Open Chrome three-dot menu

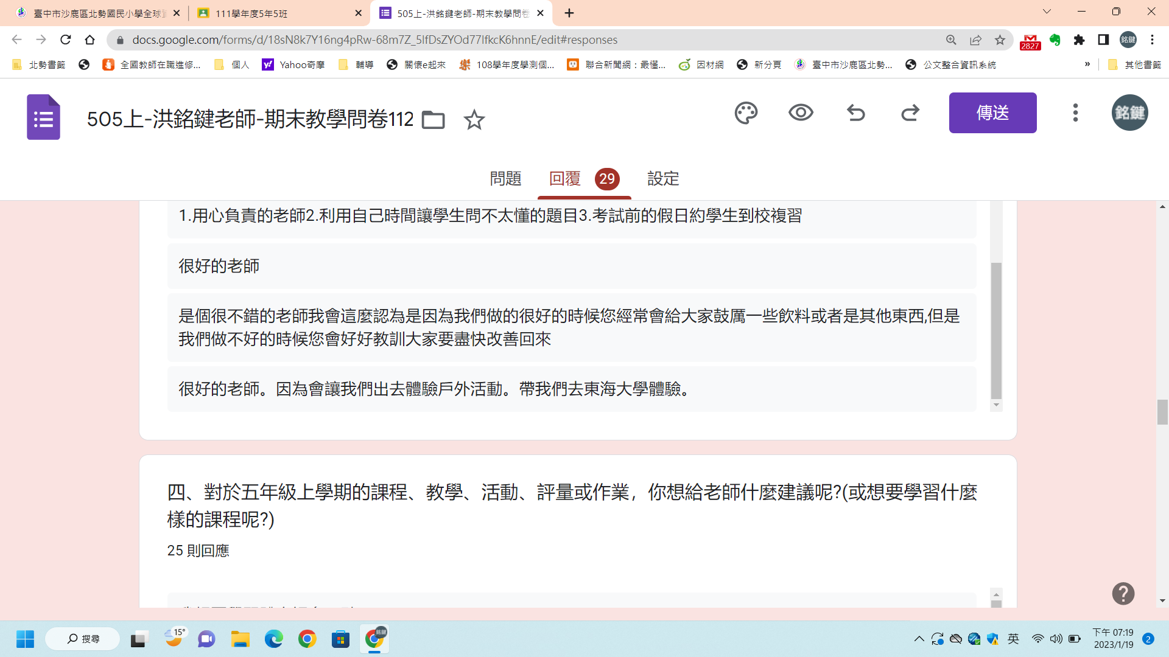pos(1152,40)
